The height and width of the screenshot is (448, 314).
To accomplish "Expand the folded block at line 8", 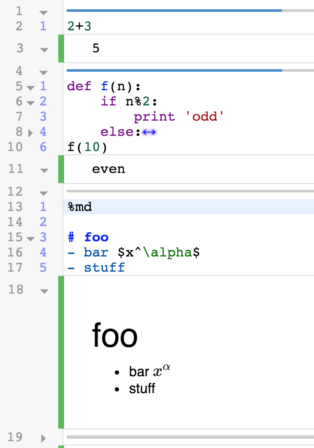I will click(x=30, y=133).
